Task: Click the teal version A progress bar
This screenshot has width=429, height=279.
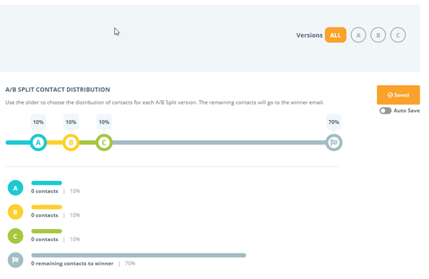Action: click(46, 183)
